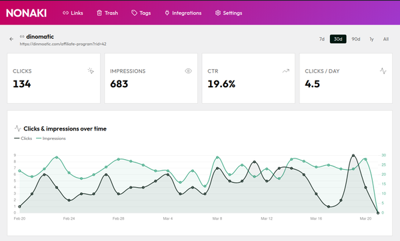Click the gear icon beside Settings
The height and width of the screenshot is (241, 400).
coord(217,13)
